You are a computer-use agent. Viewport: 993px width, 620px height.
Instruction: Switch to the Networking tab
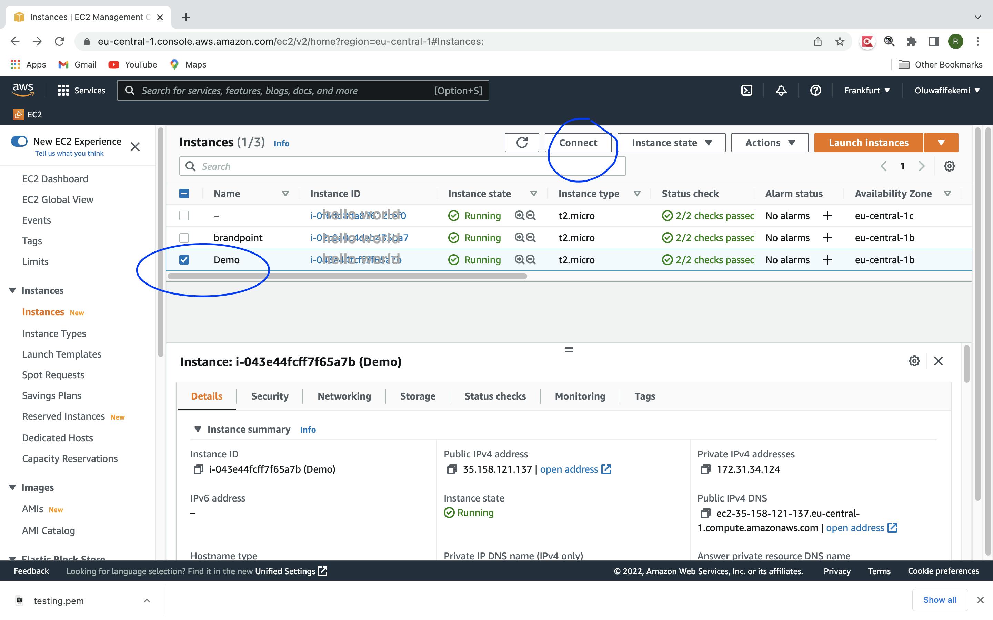(344, 396)
